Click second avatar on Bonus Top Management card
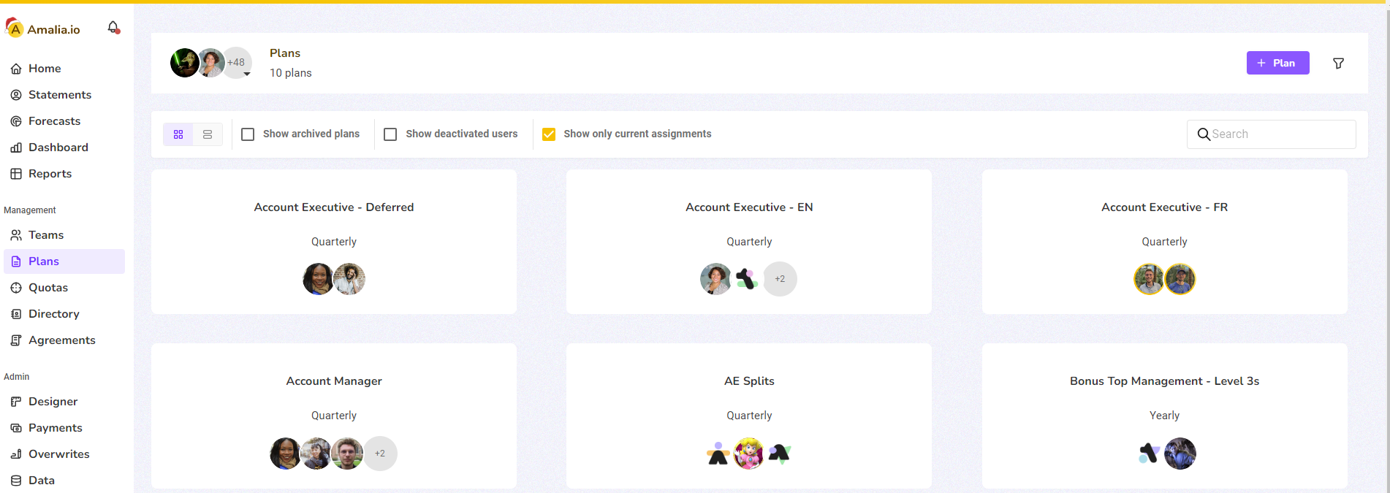The width and height of the screenshot is (1390, 493). 1180,454
